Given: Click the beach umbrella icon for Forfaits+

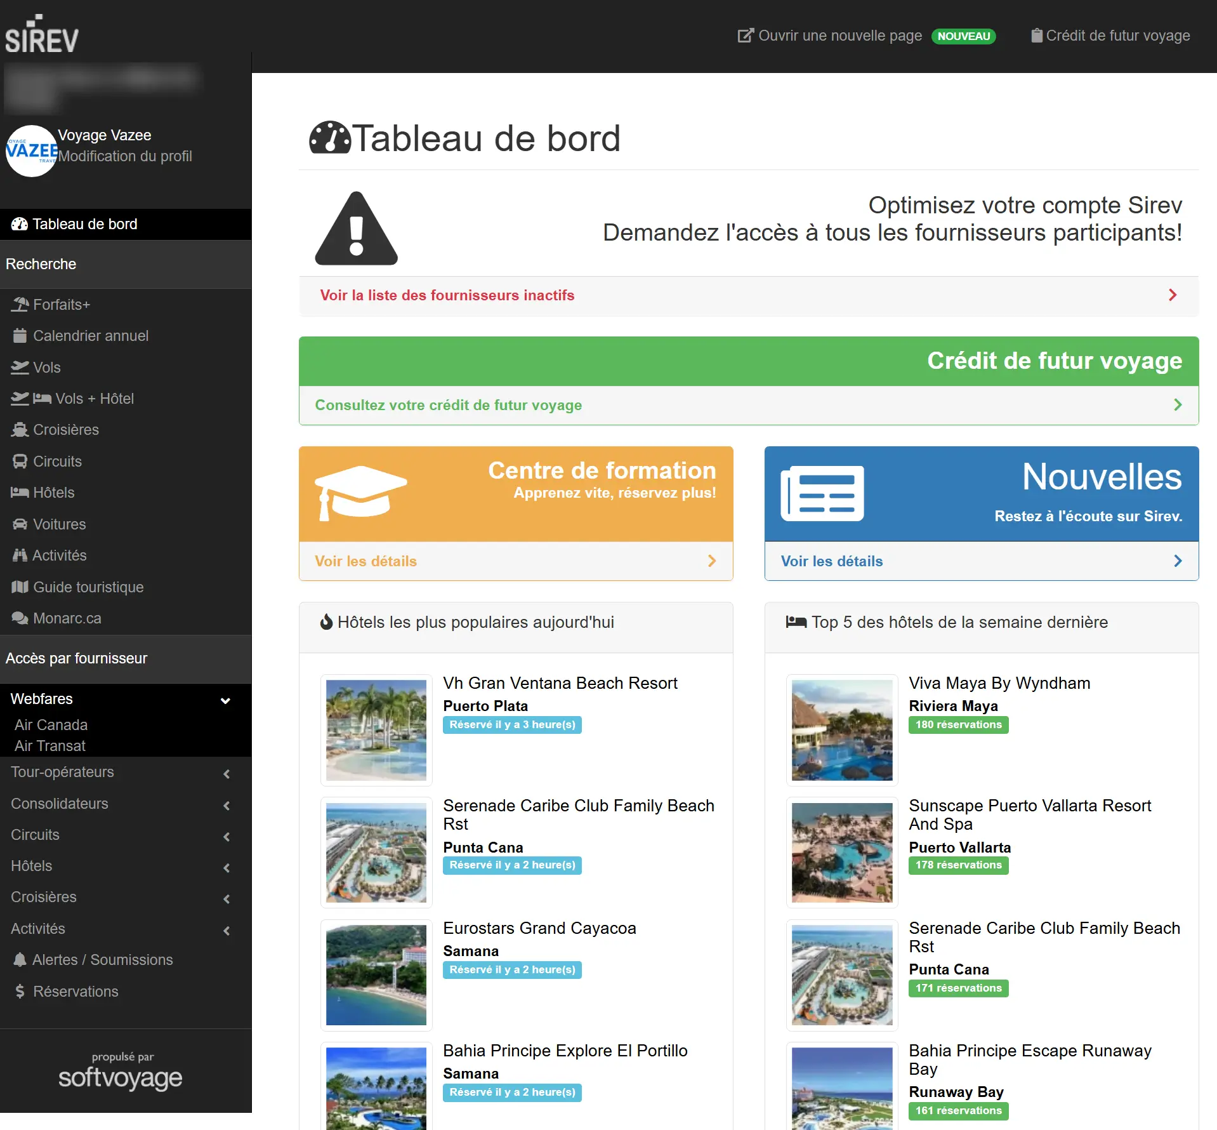Looking at the screenshot, I should [x=20, y=305].
